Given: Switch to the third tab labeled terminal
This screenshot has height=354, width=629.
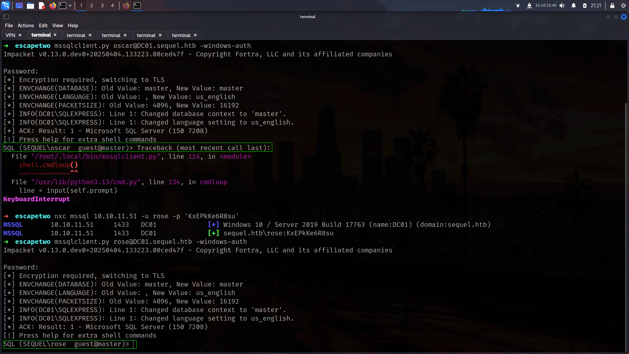Looking at the screenshot, I should point(76,35).
